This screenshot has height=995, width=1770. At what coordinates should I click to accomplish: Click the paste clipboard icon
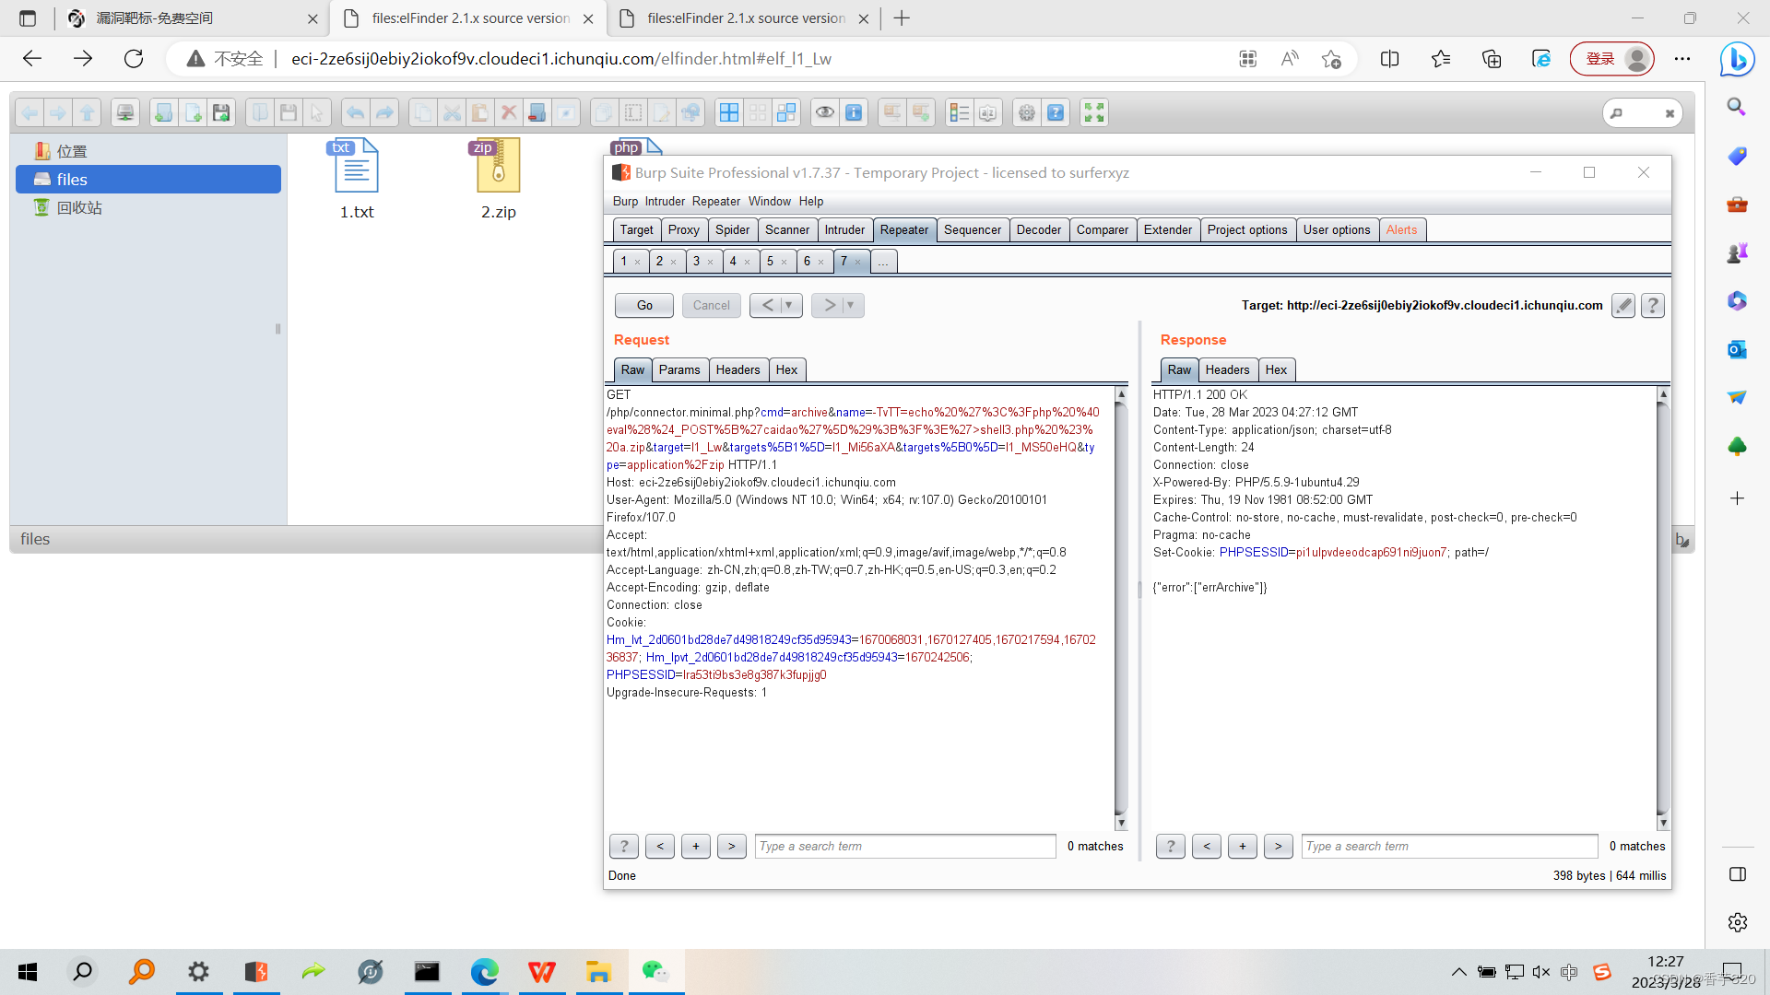point(479,112)
